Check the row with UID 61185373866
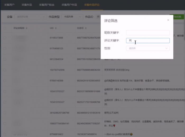 click(5, 38)
